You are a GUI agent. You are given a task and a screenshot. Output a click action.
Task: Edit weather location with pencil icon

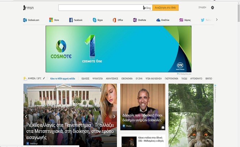44,78
